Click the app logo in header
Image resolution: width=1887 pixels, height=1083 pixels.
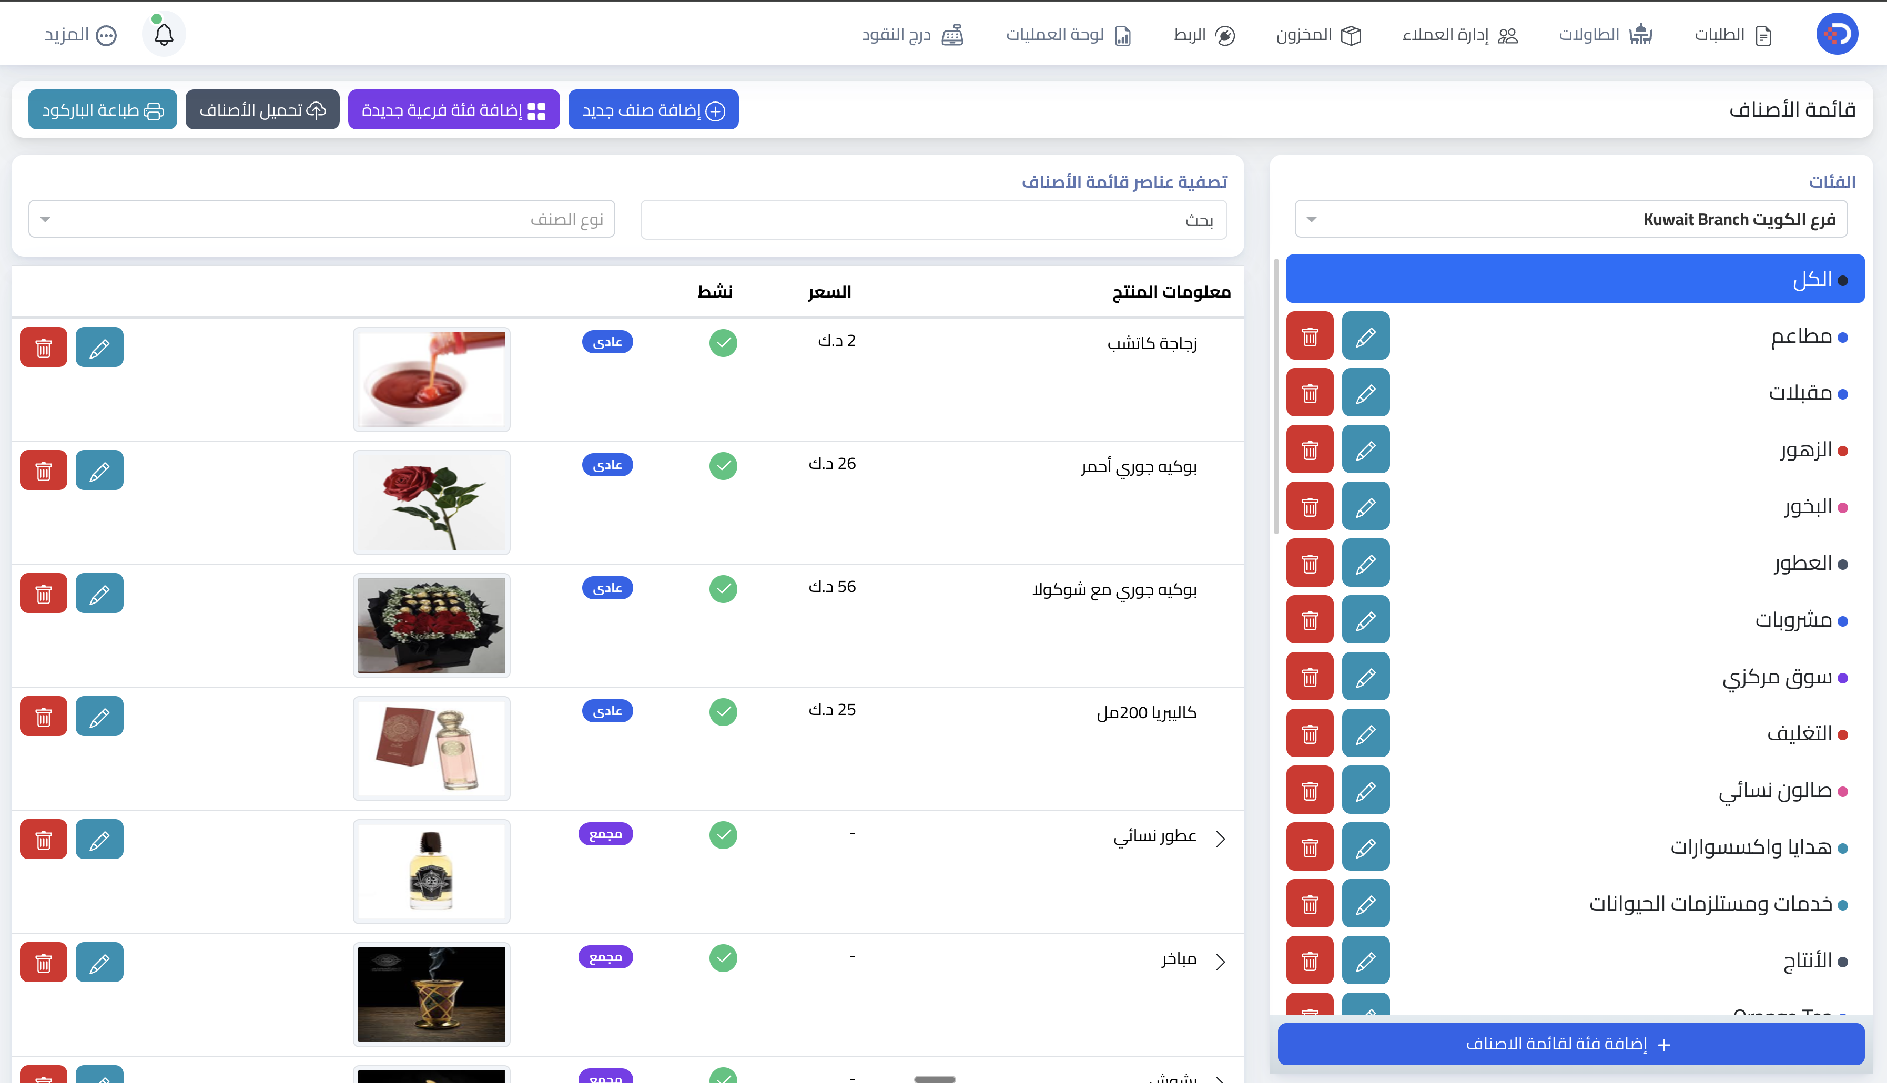[1837, 34]
